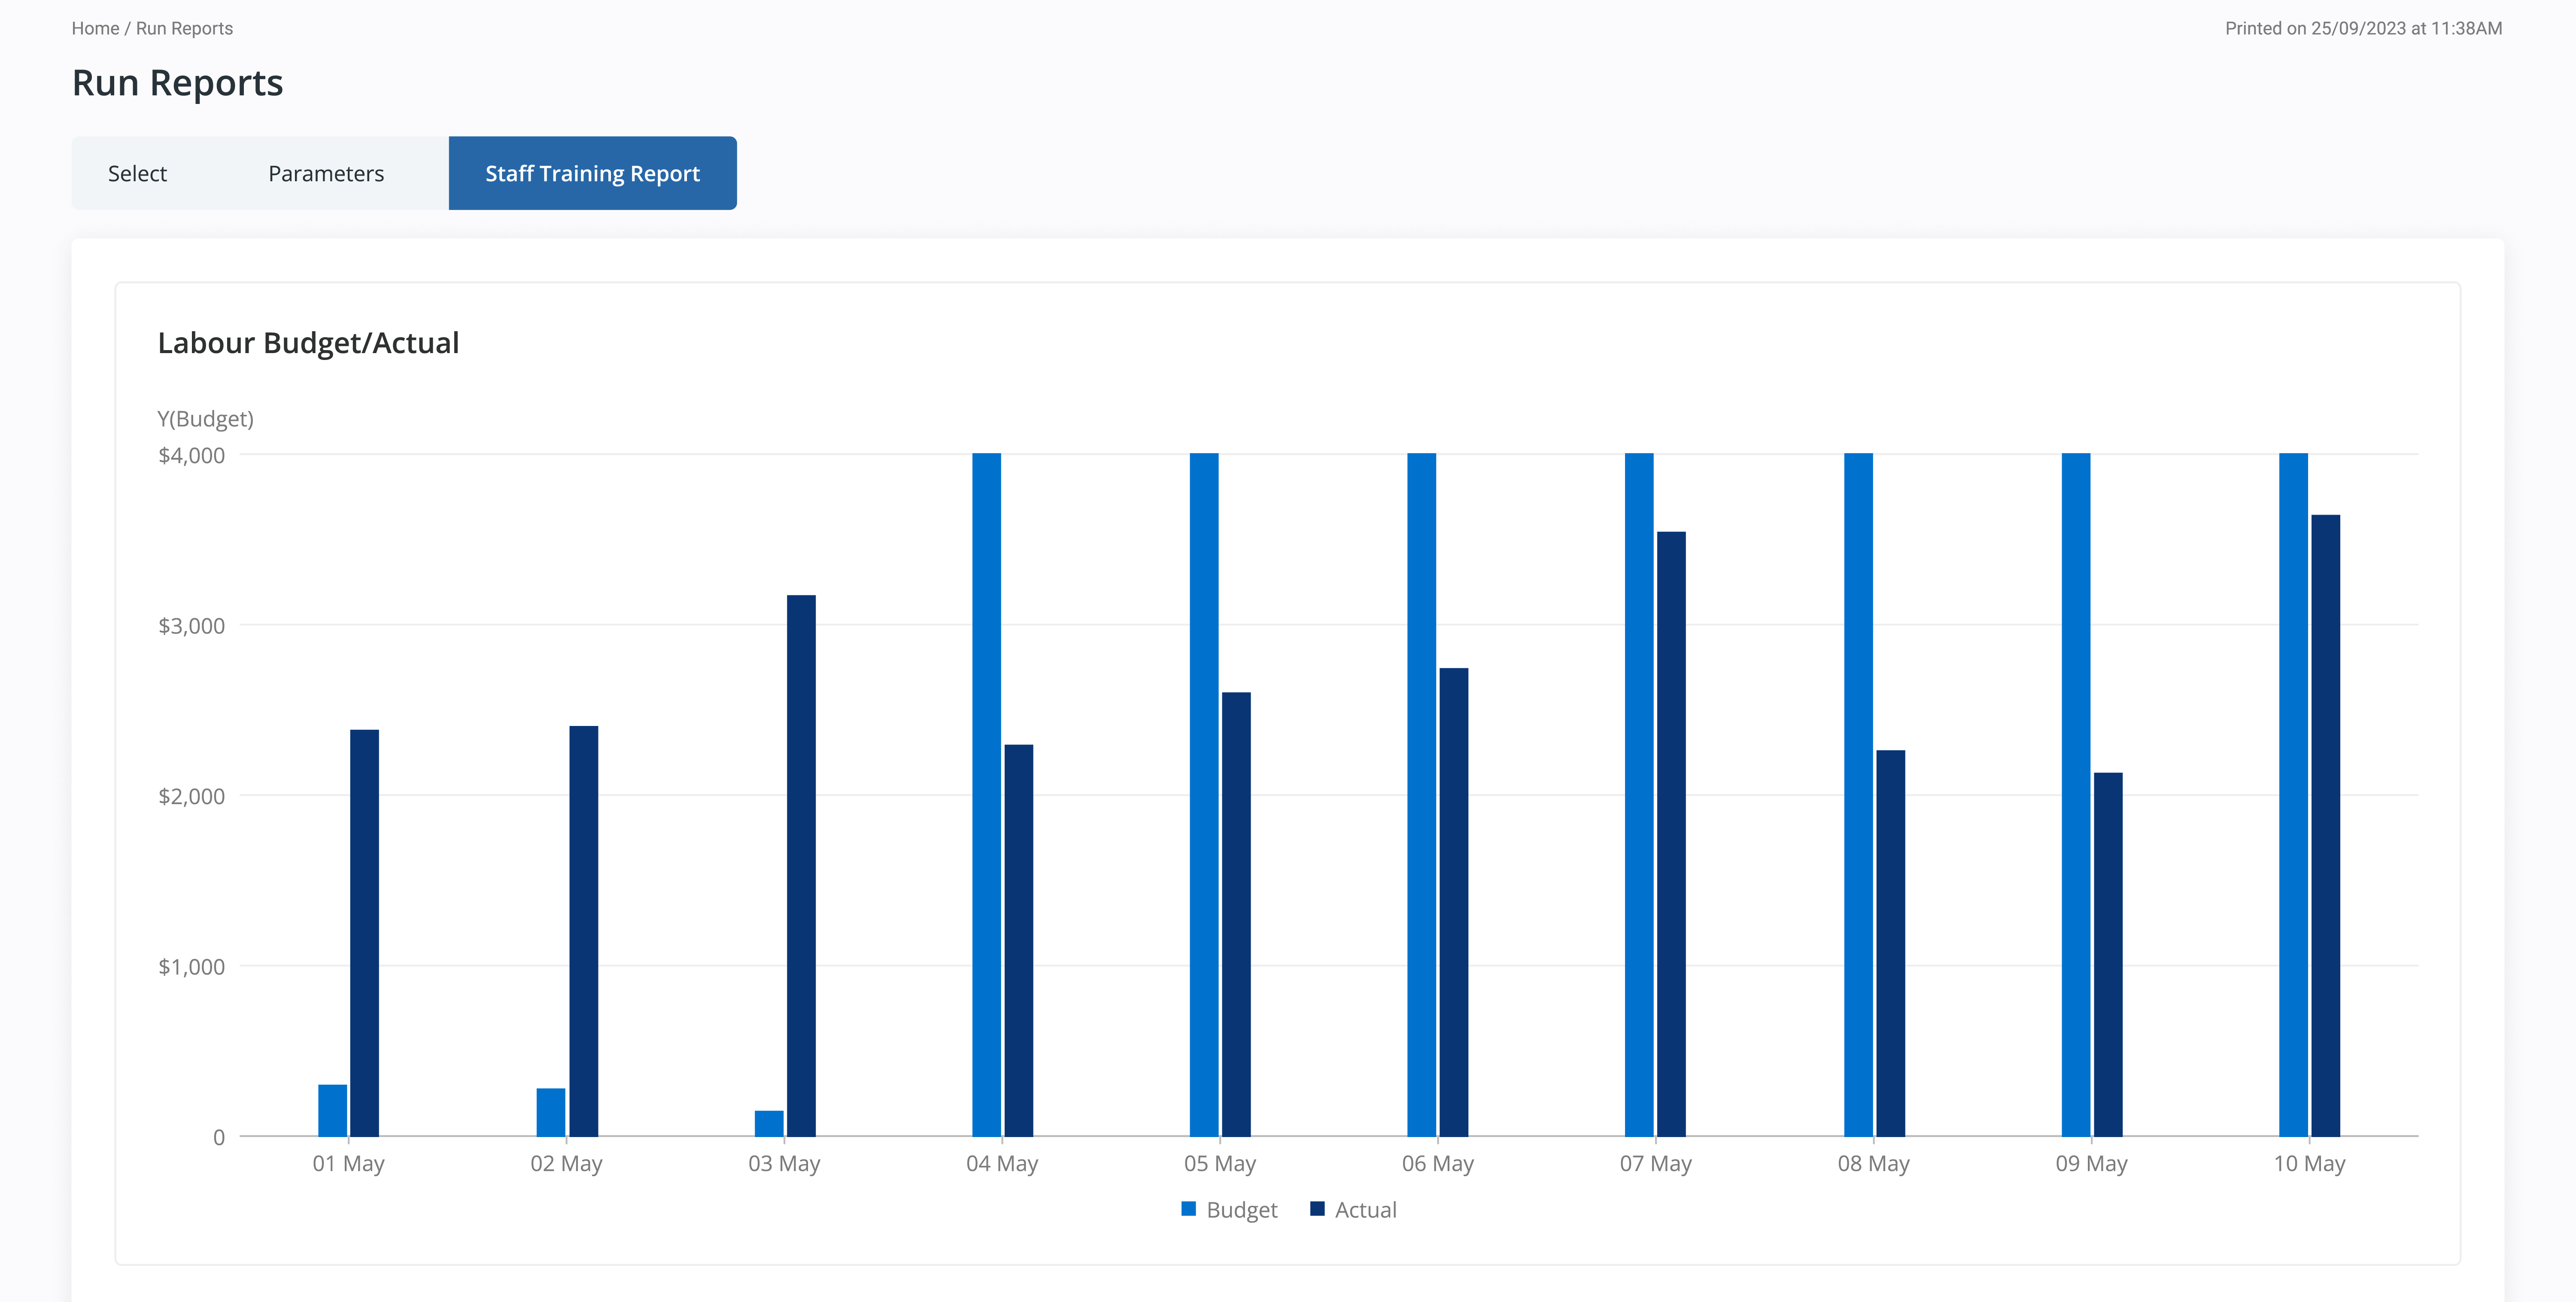Click the 01 May axis label
The width and height of the screenshot is (2576, 1302).
(x=348, y=1163)
